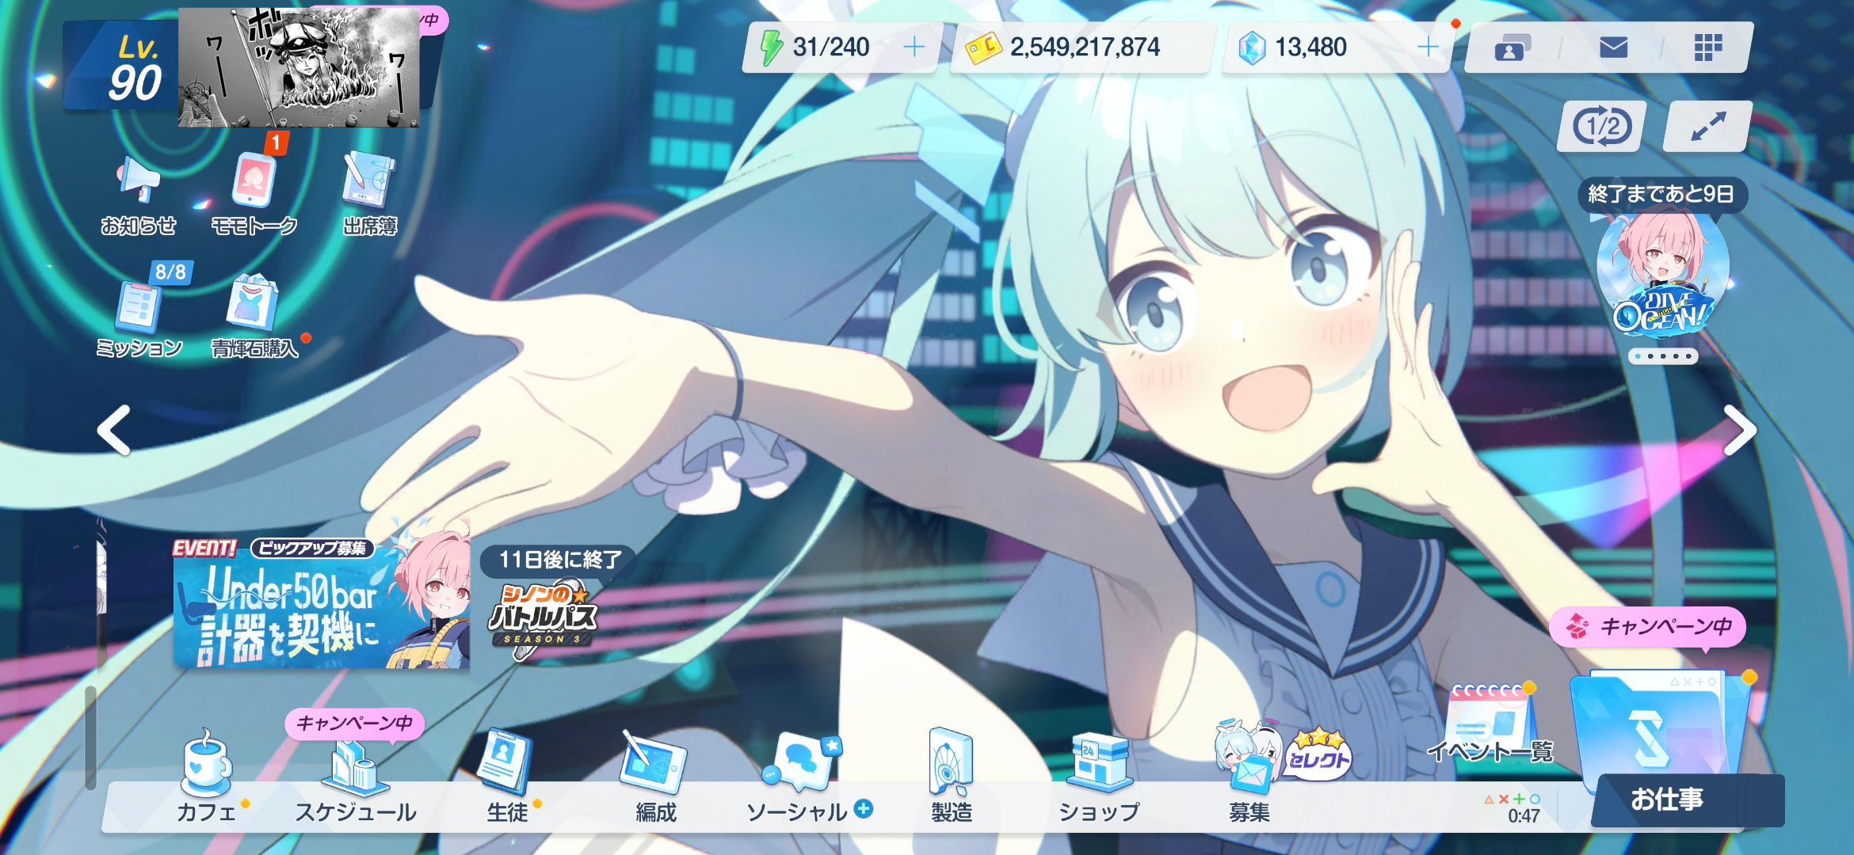Show the previous lobby character
This screenshot has height=855, width=1854.
pyautogui.click(x=114, y=430)
